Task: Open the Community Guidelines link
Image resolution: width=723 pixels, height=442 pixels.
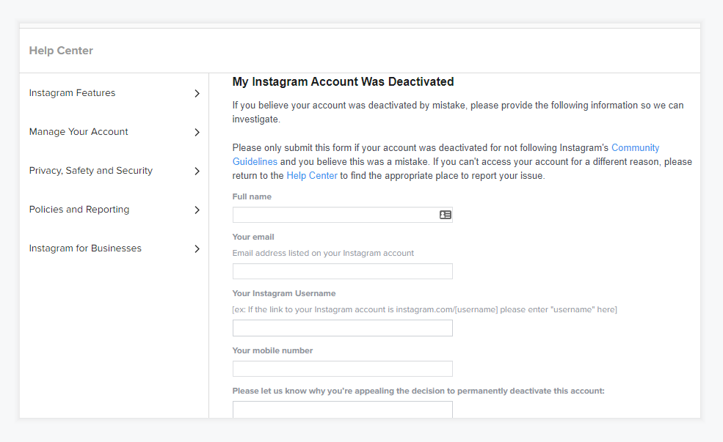Action: [635, 148]
